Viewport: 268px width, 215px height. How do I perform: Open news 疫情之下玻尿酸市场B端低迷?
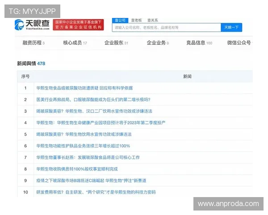click(91, 181)
